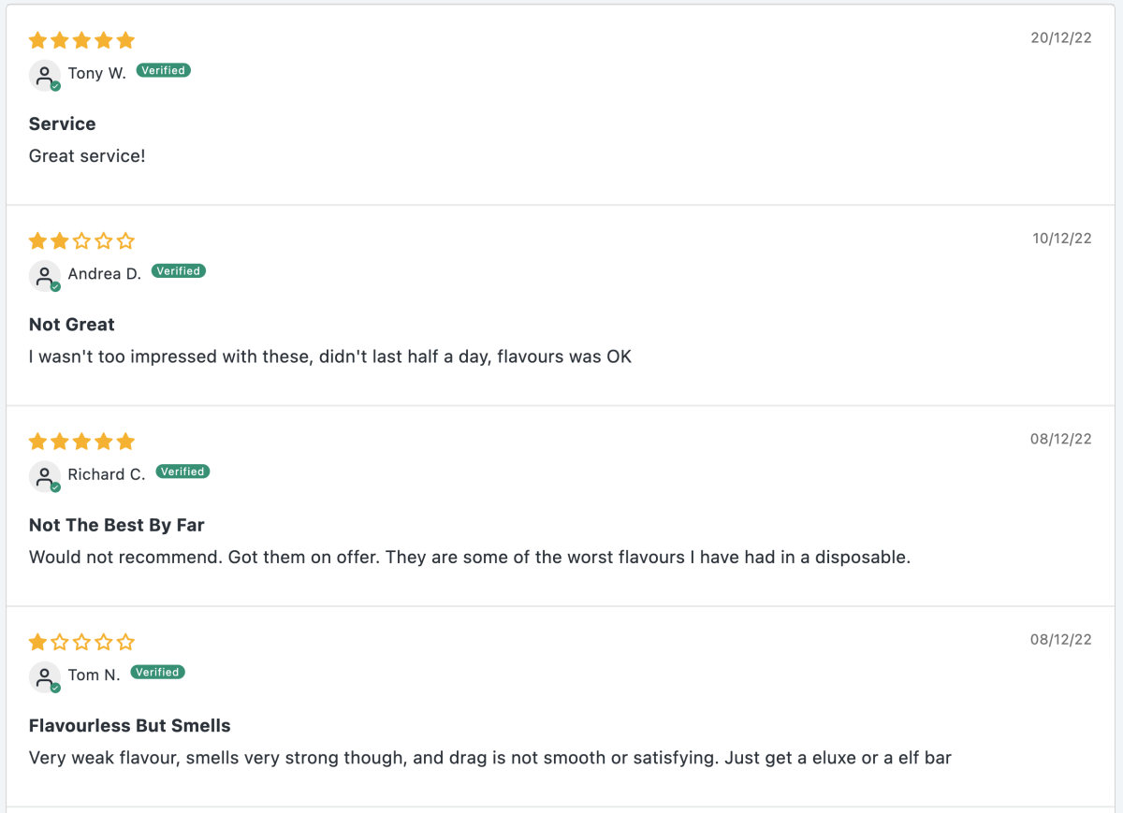Click the review title 'Not The Best By Far'
Image resolution: width=1123 pixels, height=813 pixels.
coord(117,525)
